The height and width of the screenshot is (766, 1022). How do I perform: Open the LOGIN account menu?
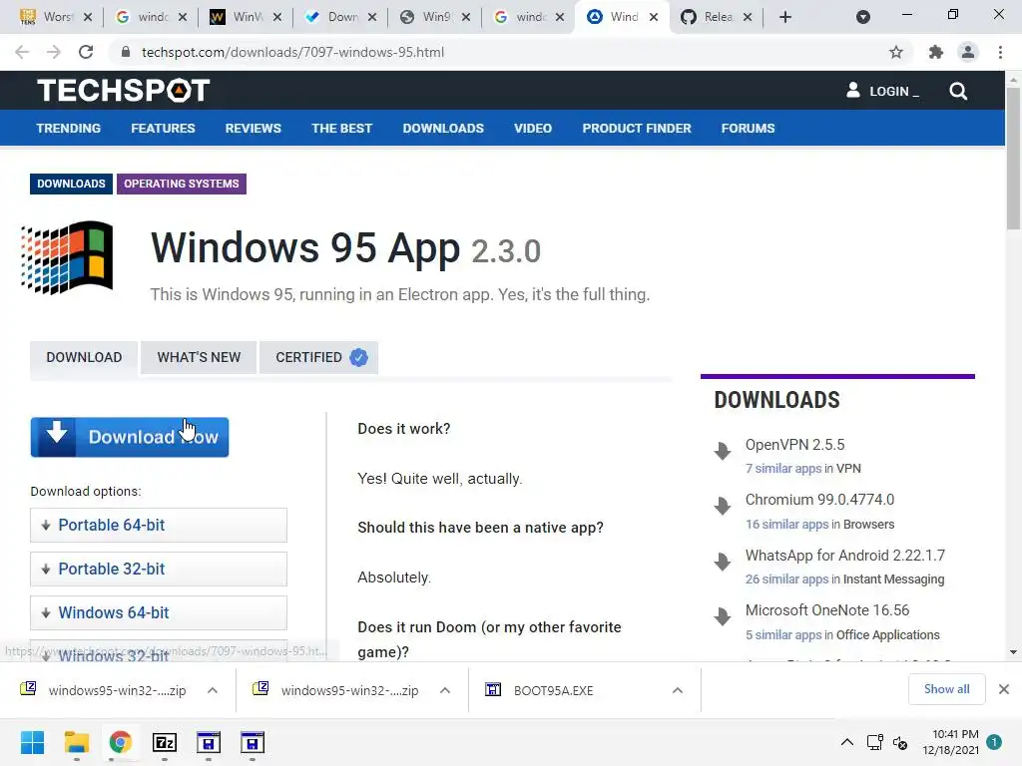coord(882,91)
